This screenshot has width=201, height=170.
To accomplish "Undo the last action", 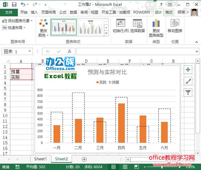I will click(x=23, y=4).
